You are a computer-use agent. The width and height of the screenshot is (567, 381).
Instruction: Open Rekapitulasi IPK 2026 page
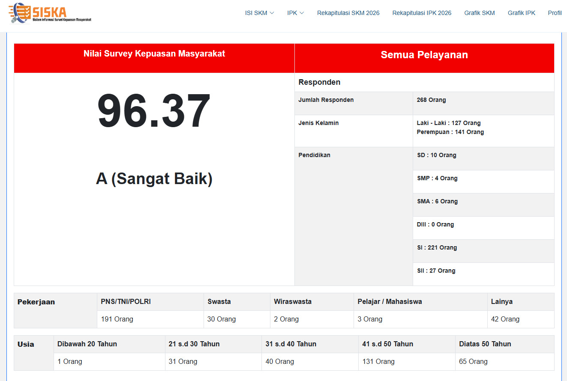point(422,13)
